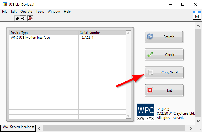Click the window's vertical scrollbar down arrow

coord(198,121)
